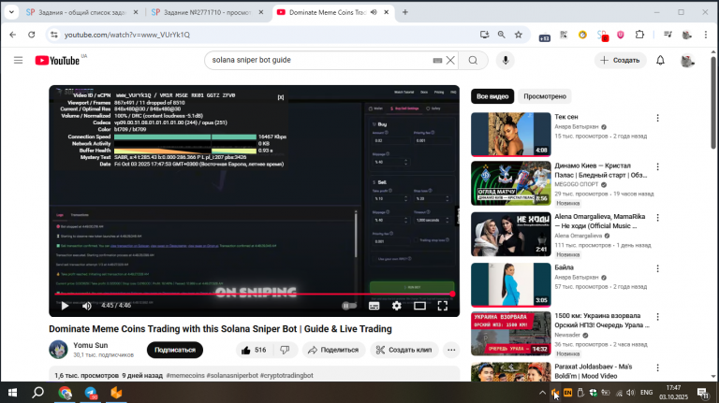Clear the search box text
The image size is (719, 403).
pos(450,60)
